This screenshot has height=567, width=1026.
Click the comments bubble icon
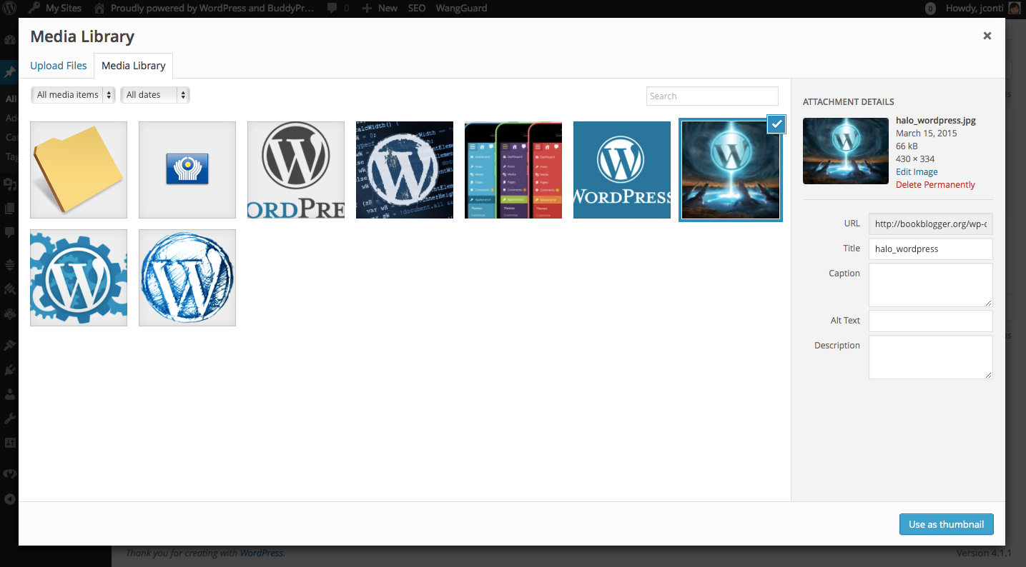(332, 9)
